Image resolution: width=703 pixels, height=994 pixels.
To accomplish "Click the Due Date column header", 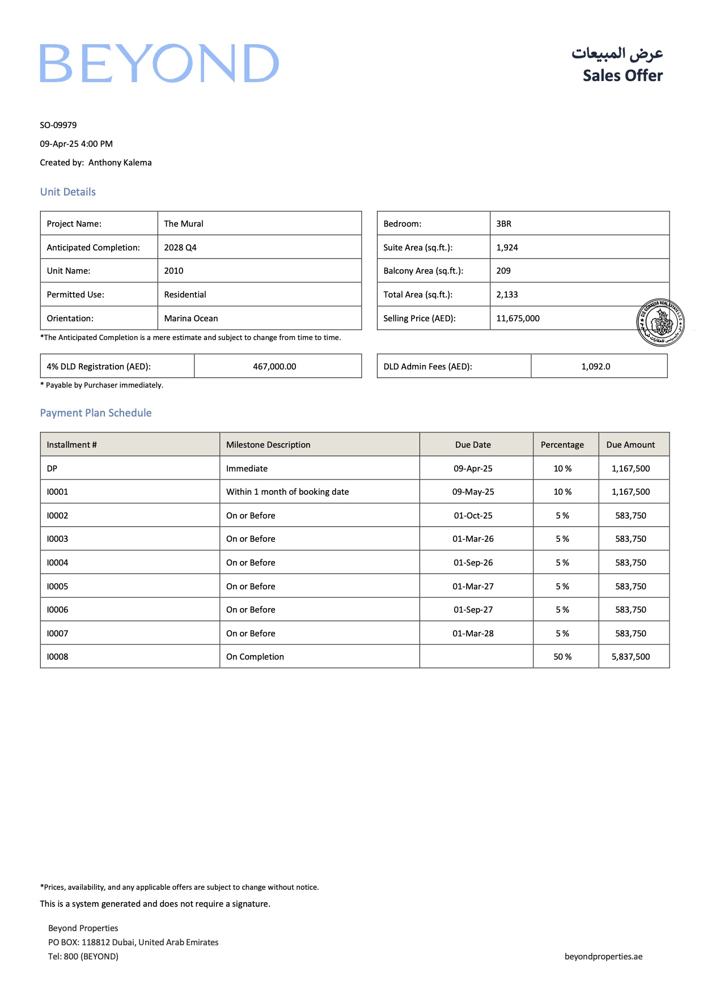I will click(473, 445).
